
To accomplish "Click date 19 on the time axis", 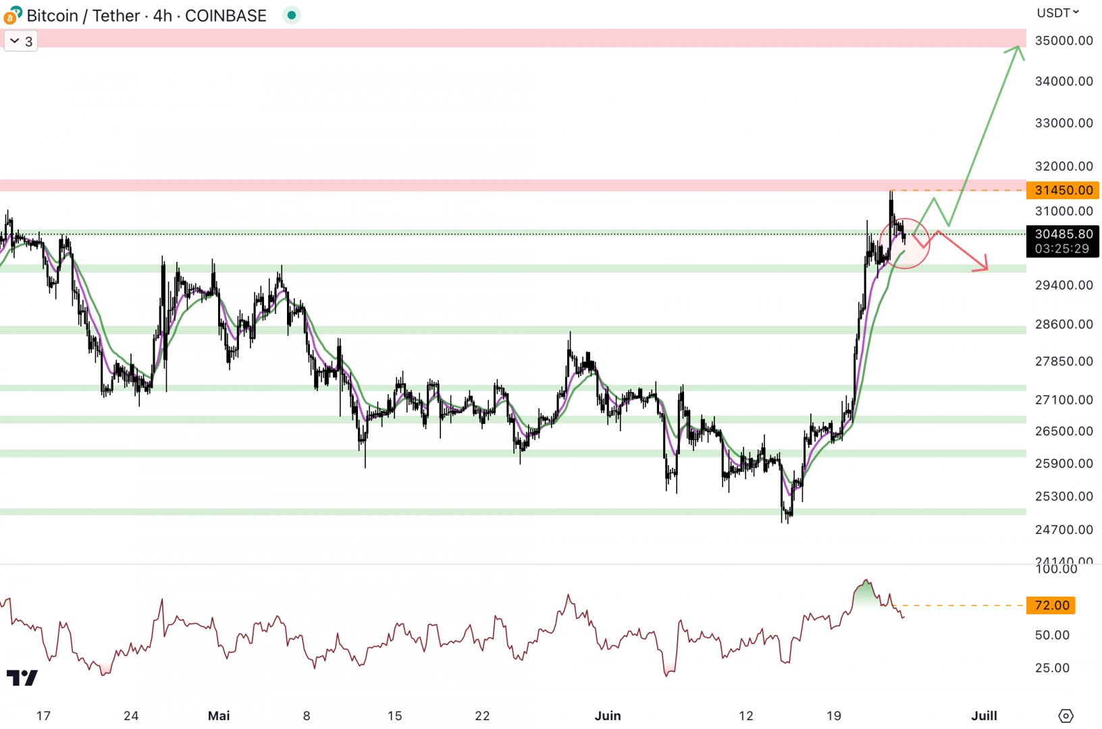I will (834, 715).
